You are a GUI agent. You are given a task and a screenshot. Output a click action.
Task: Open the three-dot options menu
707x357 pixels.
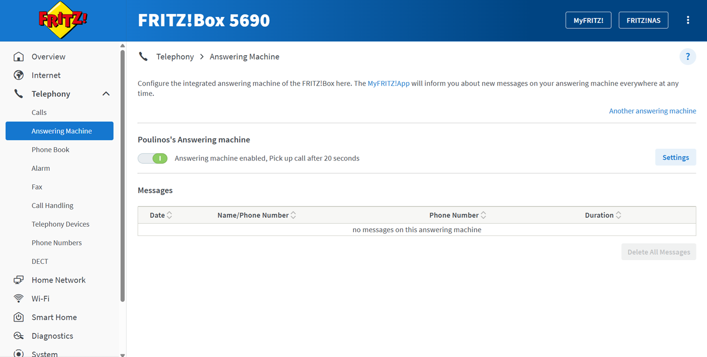pyautogui.click(x=688, y=20)
